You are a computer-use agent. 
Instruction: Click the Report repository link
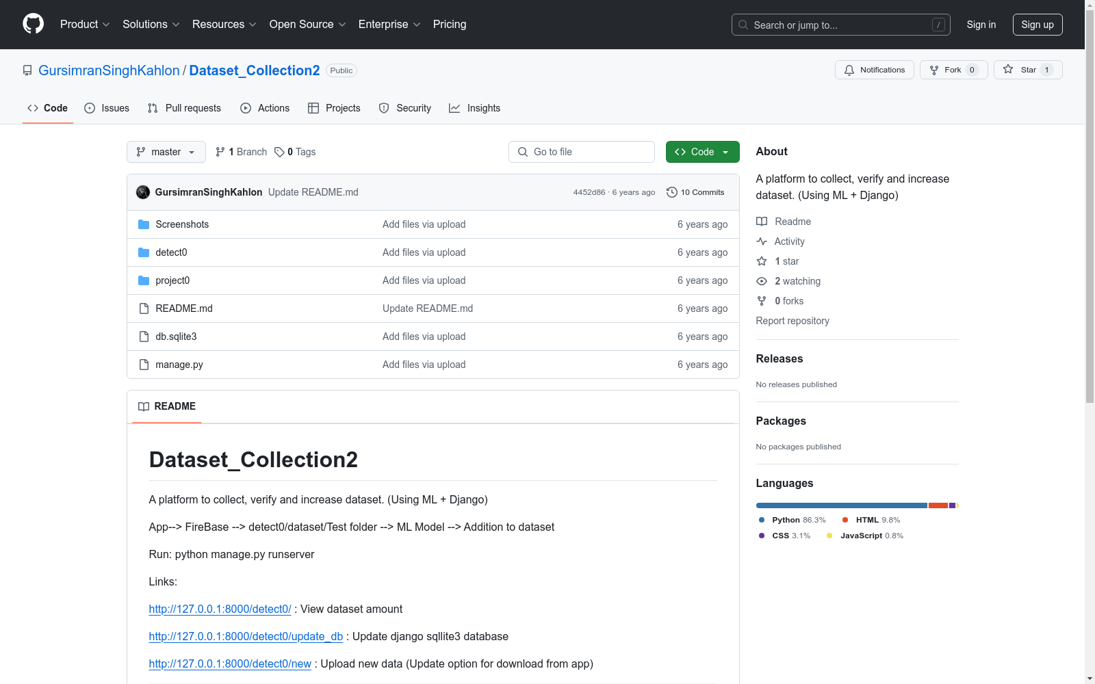(793, 321)
